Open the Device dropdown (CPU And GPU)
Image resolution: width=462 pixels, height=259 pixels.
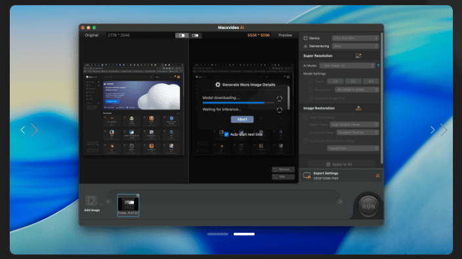[x=355, y=38]
